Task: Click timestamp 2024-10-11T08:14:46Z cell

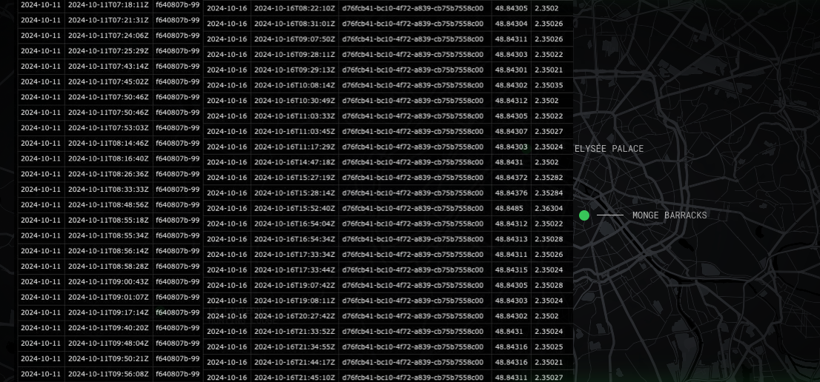Action: (x=108, y=143)
